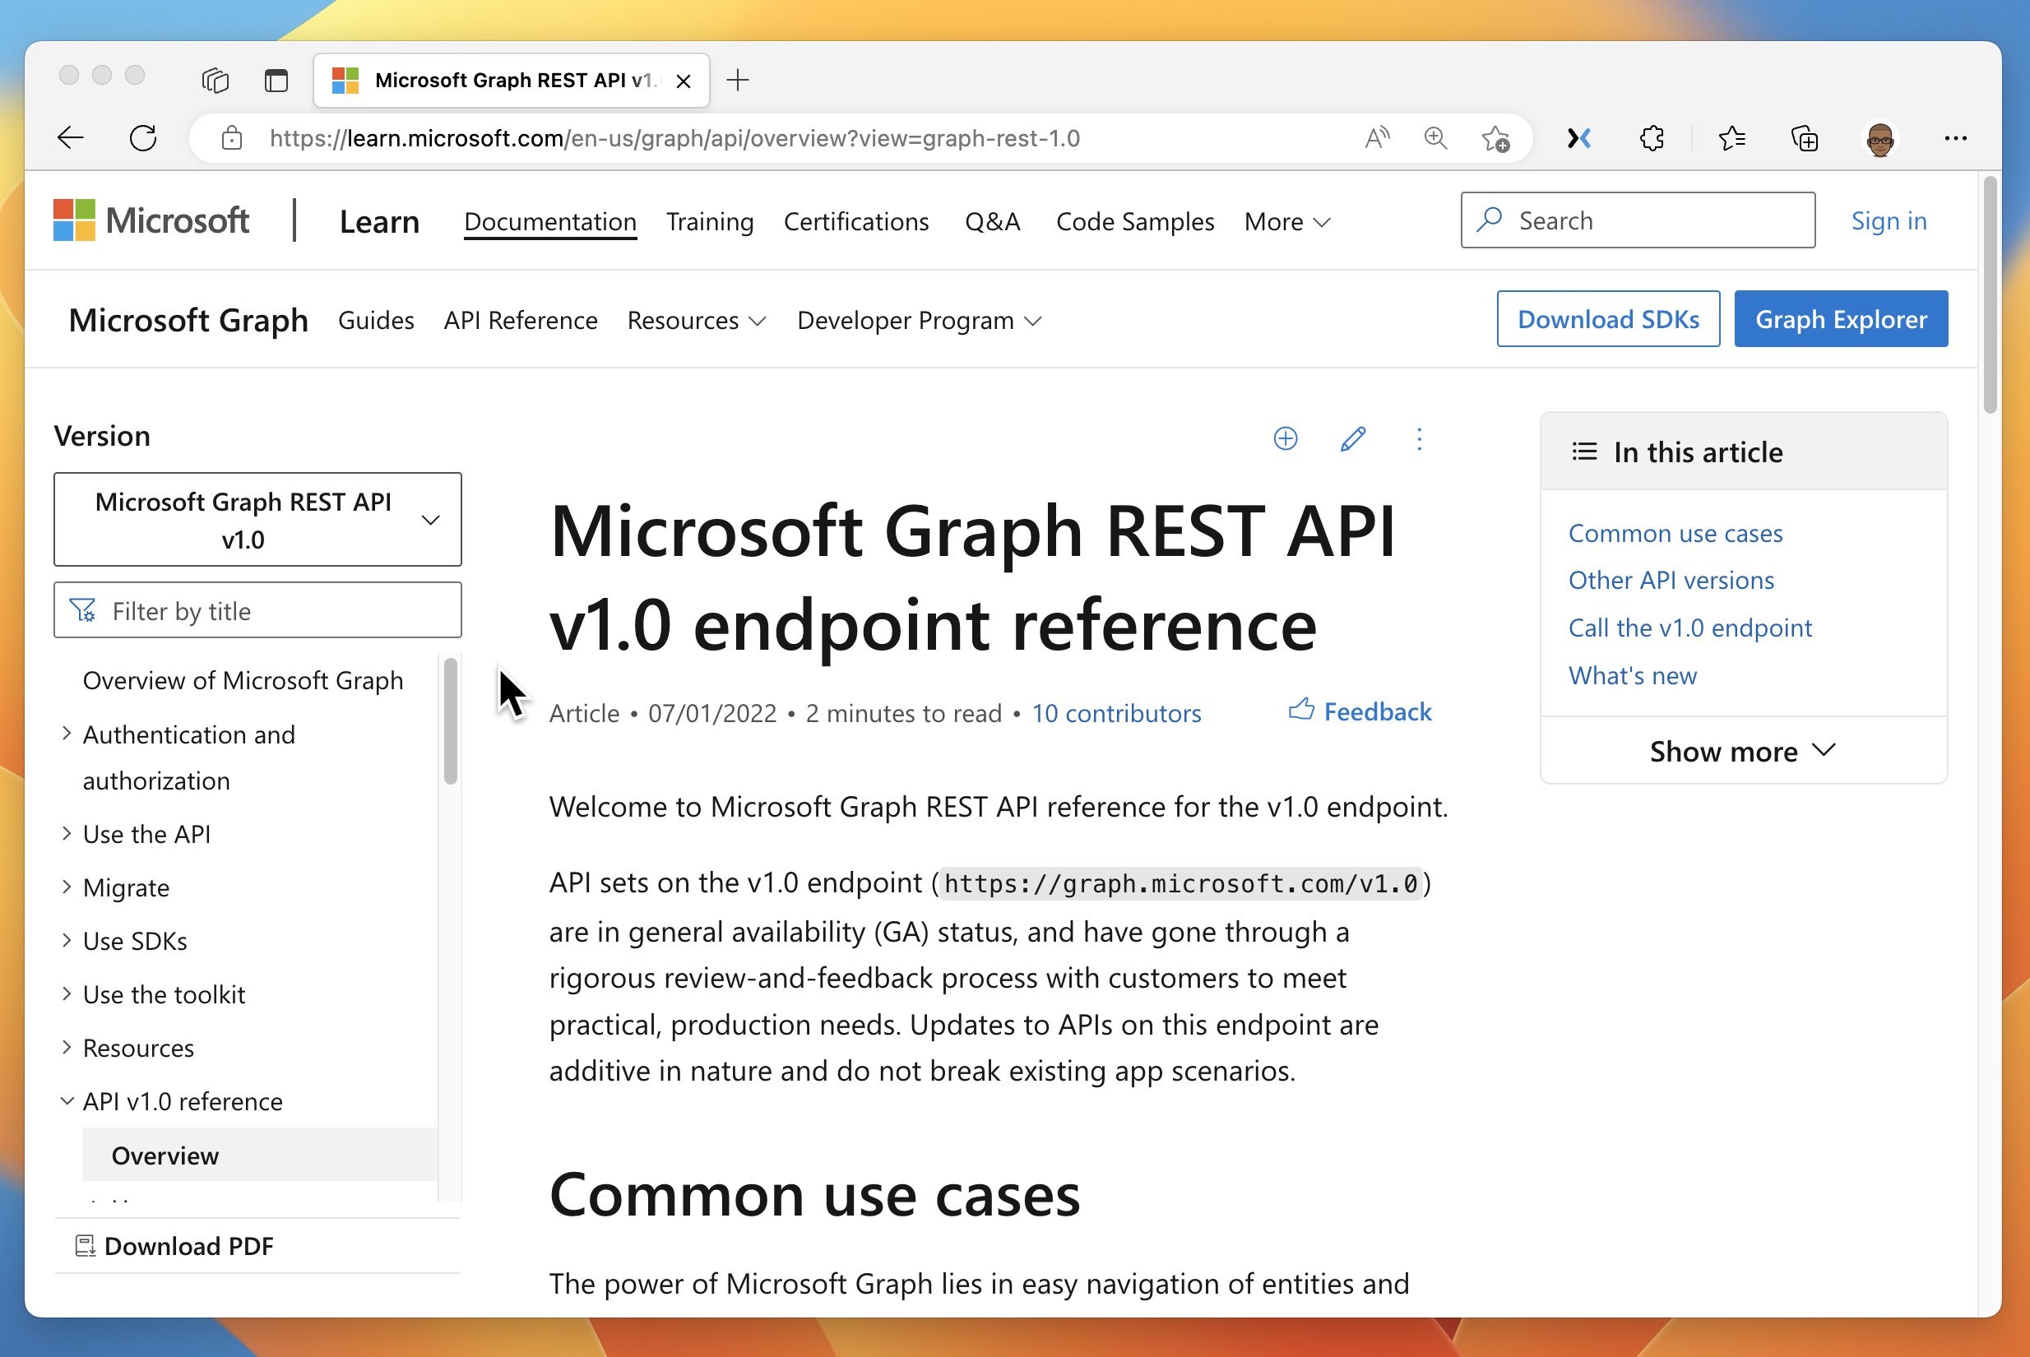The image size is (2030, 1357).
Task: Click the filter icon in Filter by title
Action: (82, 610)
